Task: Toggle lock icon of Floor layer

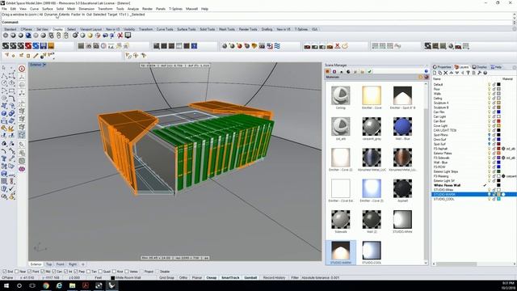Action: 494,89
